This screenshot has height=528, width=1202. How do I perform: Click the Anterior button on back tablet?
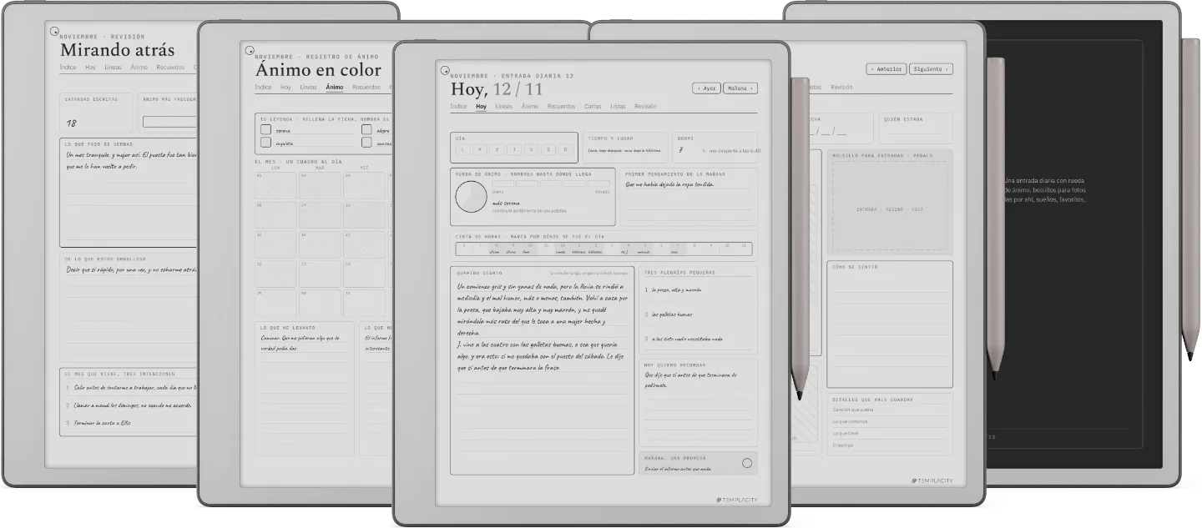886,69
